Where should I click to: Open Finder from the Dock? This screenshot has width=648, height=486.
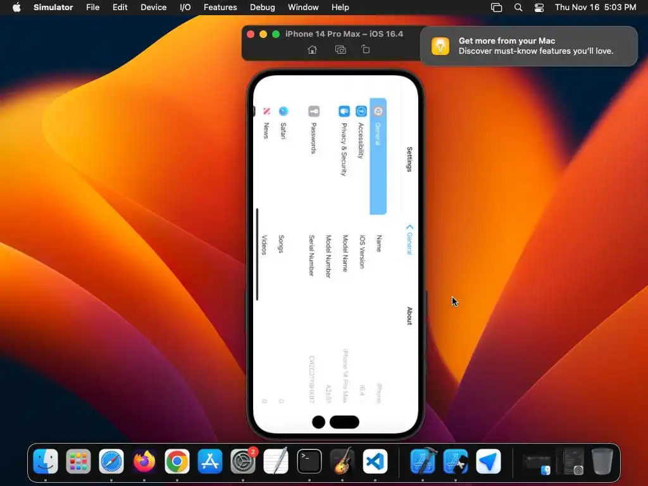[x=46, y=461]
